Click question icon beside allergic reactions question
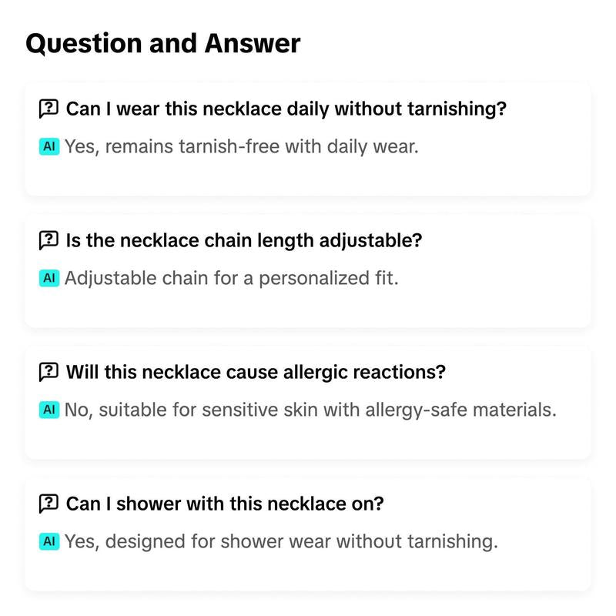 coord(49,372)
